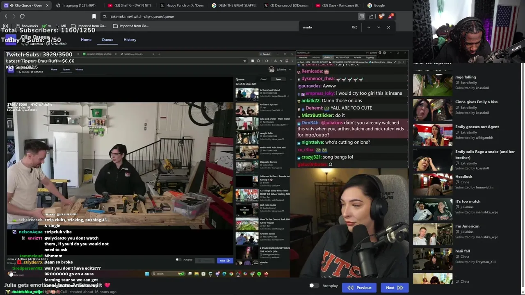Image resolution: width=525 pixels, height=295 pixels.
Task: Open 'Artkins x CyrJars' clip in embedded queue
Action: point(247,109)
